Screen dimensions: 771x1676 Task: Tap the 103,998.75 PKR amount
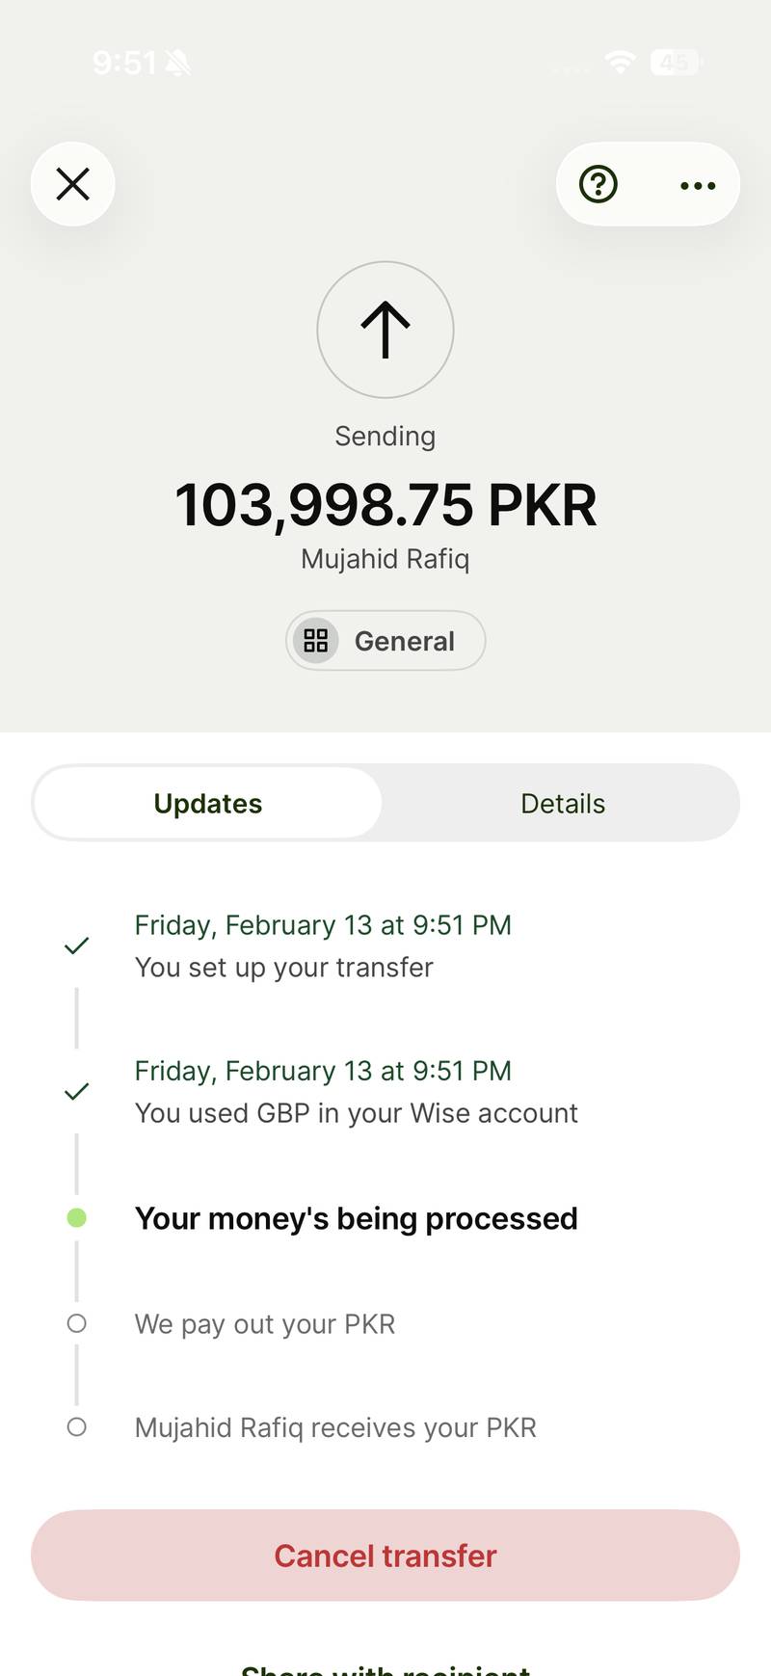[x=385, y=505]
